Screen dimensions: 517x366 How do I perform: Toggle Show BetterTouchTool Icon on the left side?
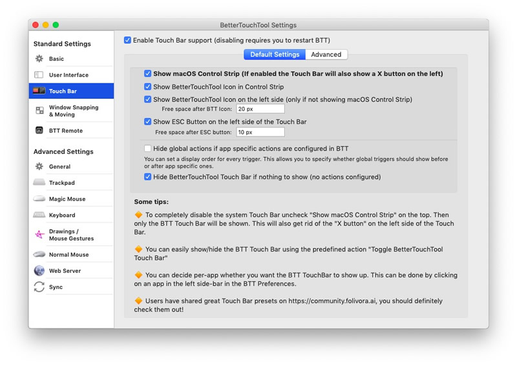148,100
